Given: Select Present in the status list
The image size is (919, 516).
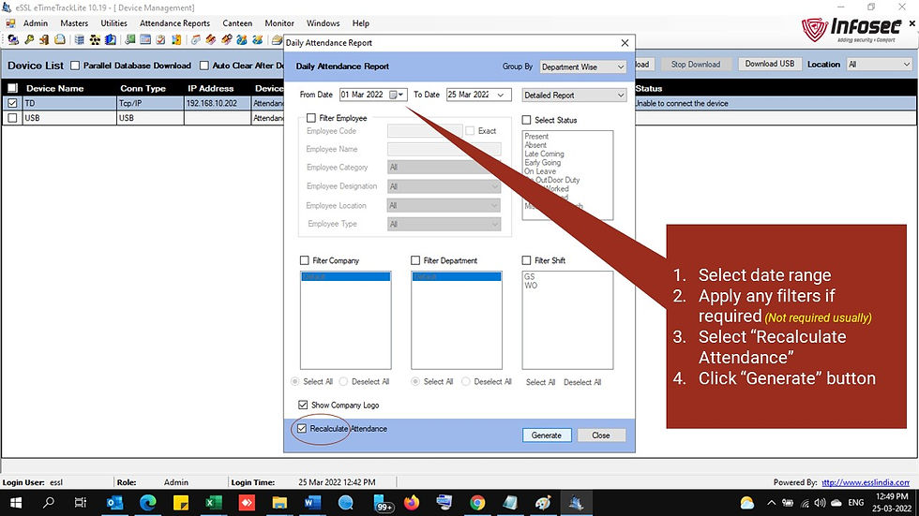Looking at the screenshot, I should pyautogui.click(x=536, y=137).
